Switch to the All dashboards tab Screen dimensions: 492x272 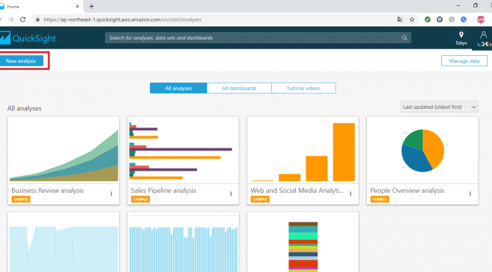click(x=239, y=88)
